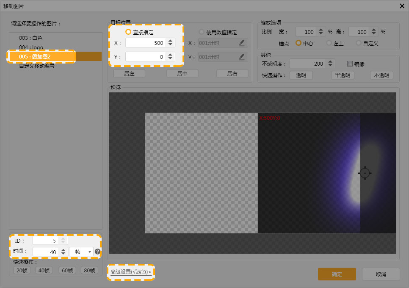Select the 使用数值指定 radio option

[202, 32]
